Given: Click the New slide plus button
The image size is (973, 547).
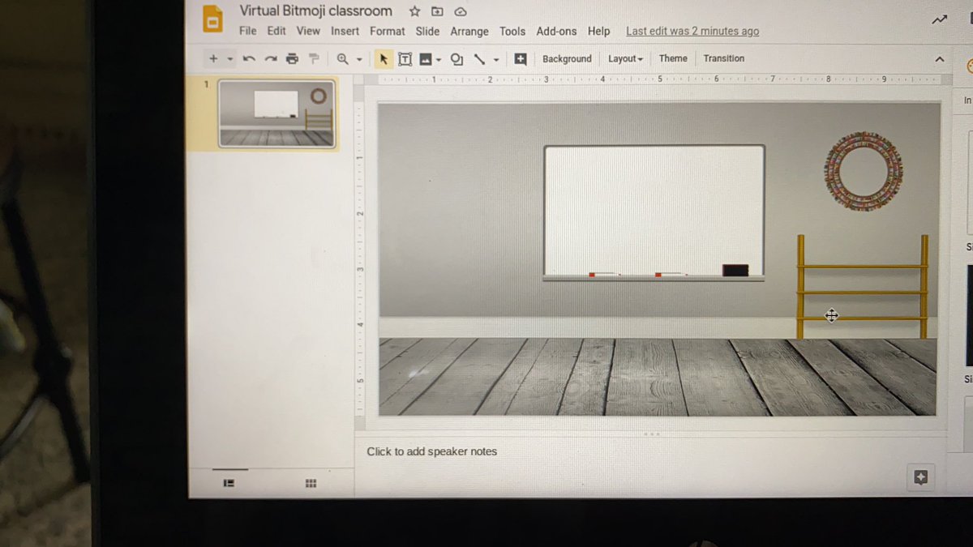Looking at the screenshot, I should pos(213,58).
